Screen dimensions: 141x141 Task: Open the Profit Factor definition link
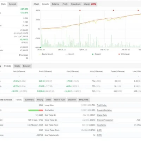tap(102, 105)
